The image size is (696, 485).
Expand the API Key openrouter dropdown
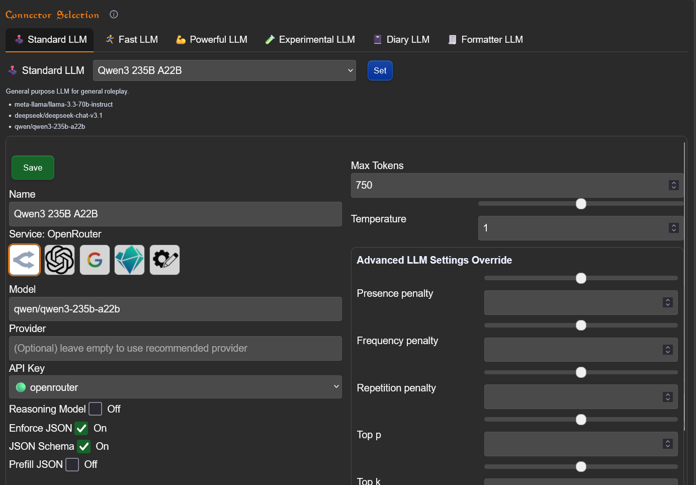click(x=175, y=387)
